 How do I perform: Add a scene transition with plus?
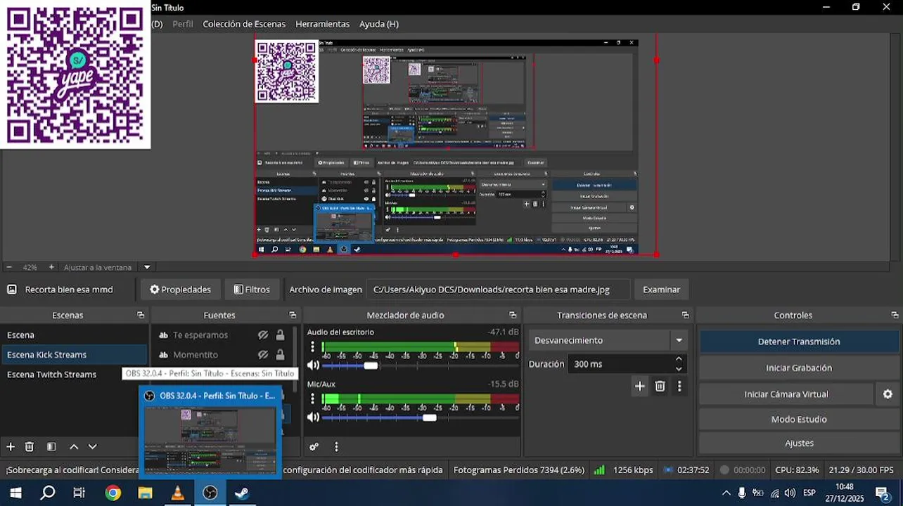[639, 386]
